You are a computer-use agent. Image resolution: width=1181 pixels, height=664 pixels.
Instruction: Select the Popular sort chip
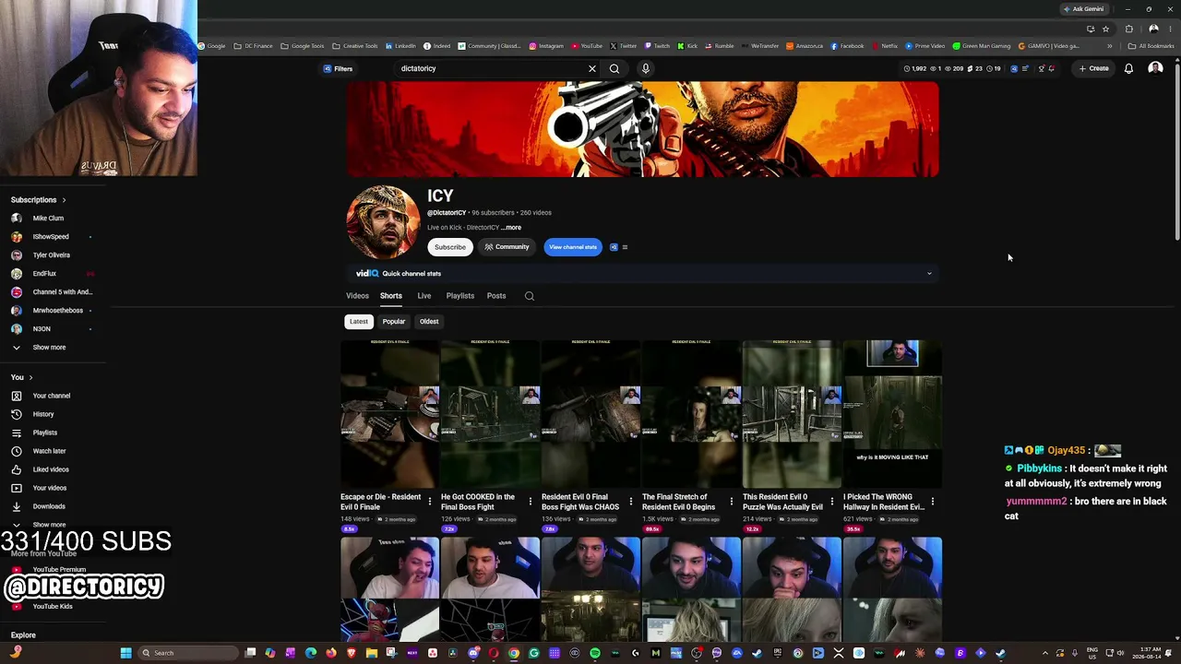coord(394,322)
